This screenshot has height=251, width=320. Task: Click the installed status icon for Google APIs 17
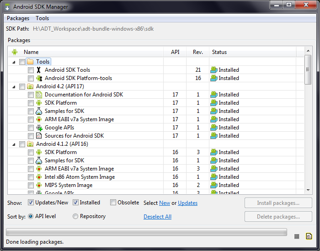click(x=213, y=128)
